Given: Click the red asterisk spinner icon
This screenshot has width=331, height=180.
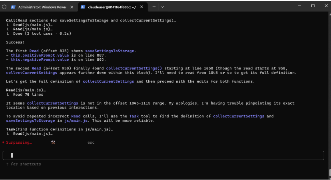Looking at the screenshot, I should click(x=3, y=142).
